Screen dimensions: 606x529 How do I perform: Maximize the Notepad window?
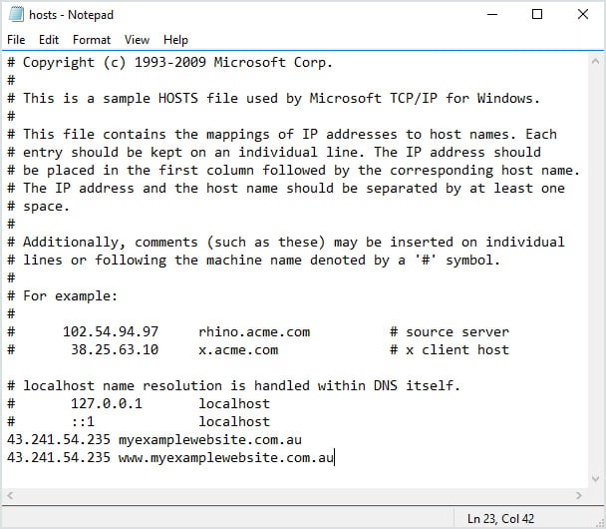coord(537,15)
